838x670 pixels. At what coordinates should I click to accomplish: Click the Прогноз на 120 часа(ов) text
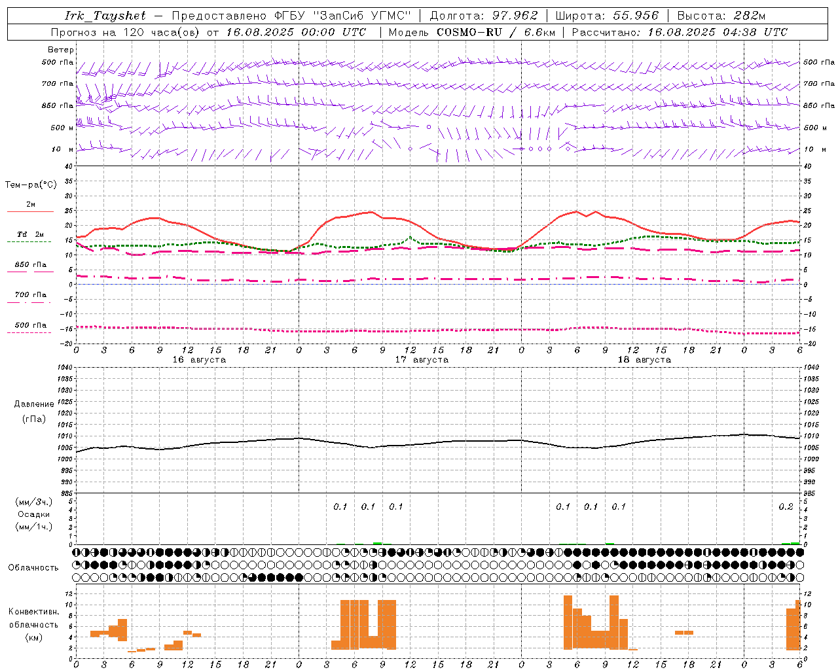(126, 32)
